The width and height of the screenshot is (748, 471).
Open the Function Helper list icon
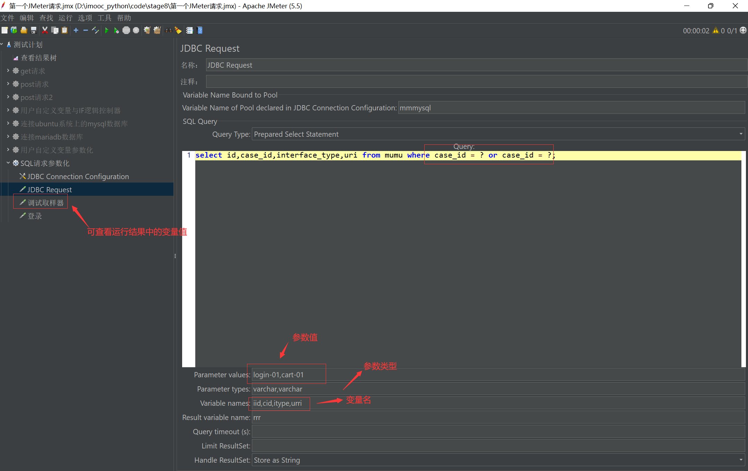click(x=189, y=31)
